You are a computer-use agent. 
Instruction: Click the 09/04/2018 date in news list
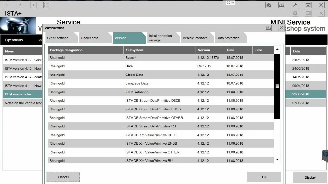[300, 86]
